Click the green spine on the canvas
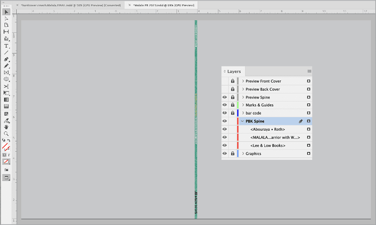The image size is (376, 225). (196, 120)
